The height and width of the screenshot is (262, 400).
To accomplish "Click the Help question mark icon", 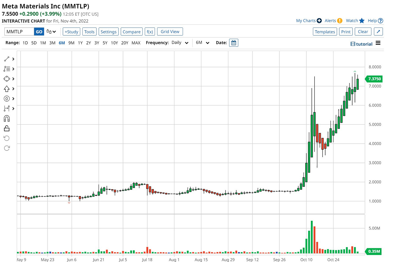I will [x=380, y=21].
